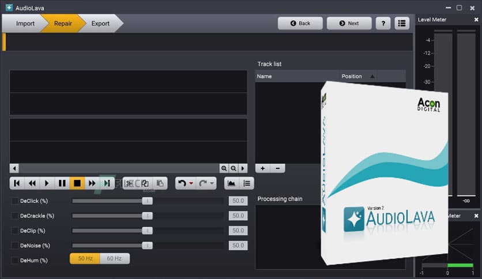The width and height of the screenshot is (482, 279).
Task: Click the DeNoise slider handle
Action: pyautogui.click(x=147, y=246)
